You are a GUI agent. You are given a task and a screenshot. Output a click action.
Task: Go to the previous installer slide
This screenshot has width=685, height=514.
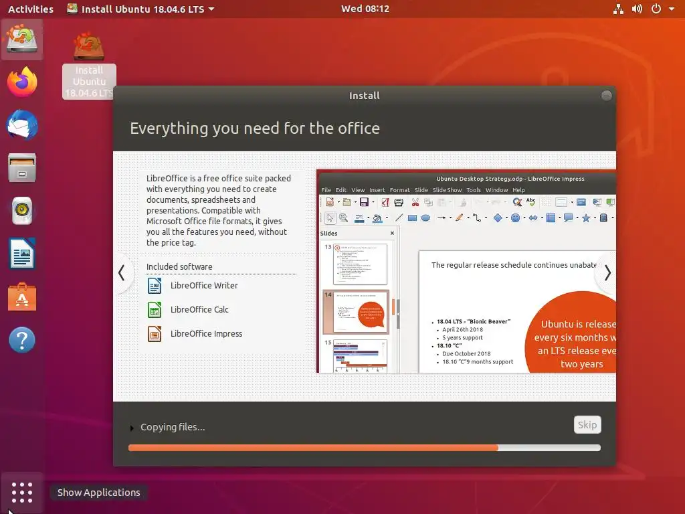coord(122,273)
